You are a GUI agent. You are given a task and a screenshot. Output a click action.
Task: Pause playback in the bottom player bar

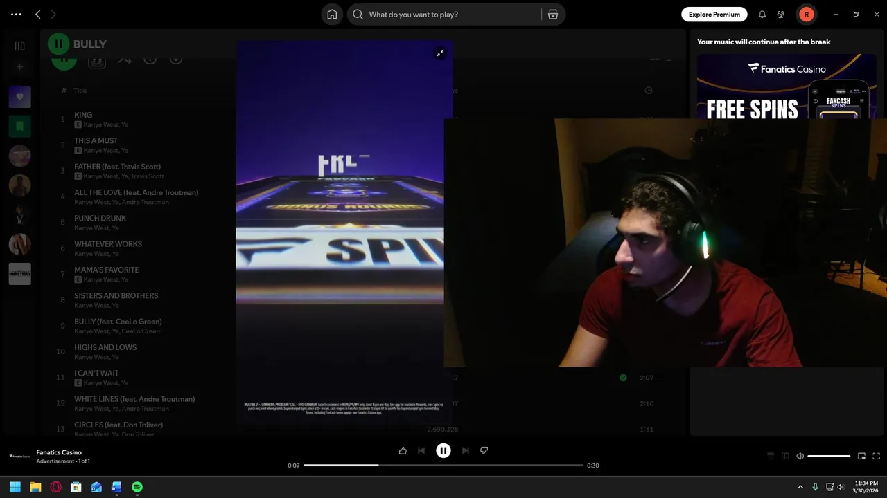pos(443,450)
